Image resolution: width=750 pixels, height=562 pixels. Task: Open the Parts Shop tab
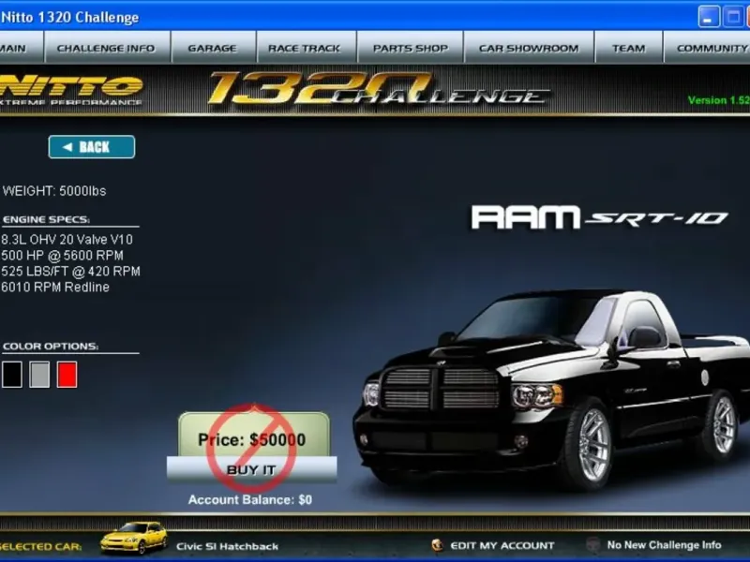click(411, 48)
